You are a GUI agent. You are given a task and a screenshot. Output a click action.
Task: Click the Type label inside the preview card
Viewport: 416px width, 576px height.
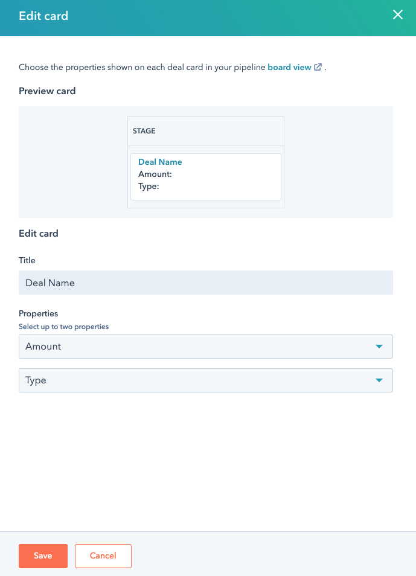tap(148, 186)
